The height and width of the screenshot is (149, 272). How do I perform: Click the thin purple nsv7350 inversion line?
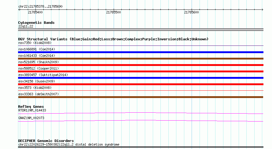[x=141, y=45]
